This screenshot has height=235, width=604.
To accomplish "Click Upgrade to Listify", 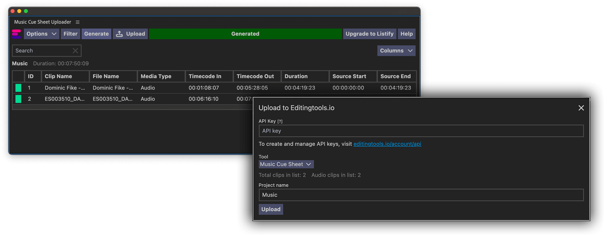I will pos(369,34).
